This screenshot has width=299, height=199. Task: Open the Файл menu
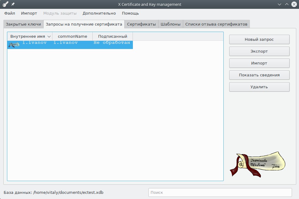[10, 13]
